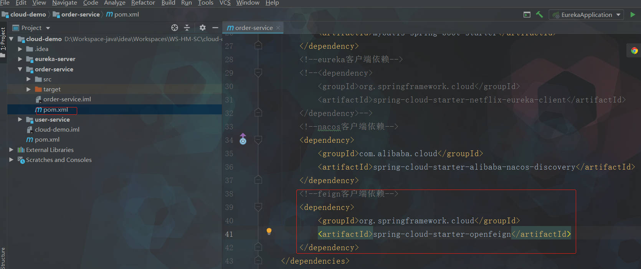
Task: Expand the src folder
Action: (x=29, y=79)
